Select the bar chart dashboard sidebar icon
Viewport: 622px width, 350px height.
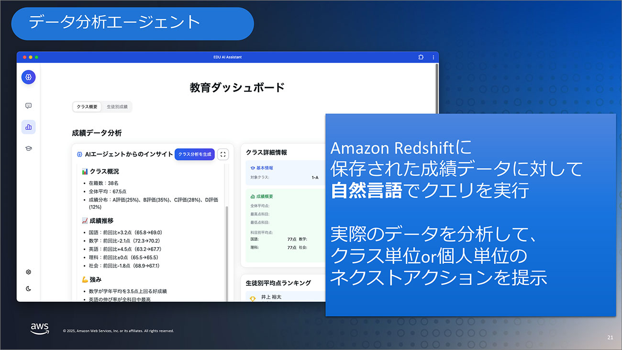28,127
